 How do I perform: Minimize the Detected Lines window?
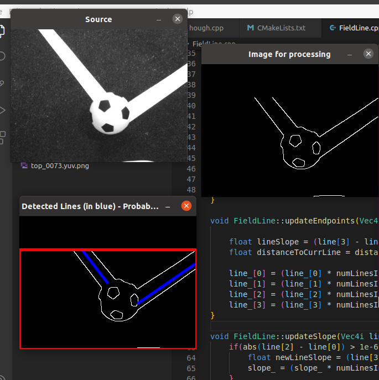coord(168,206)
